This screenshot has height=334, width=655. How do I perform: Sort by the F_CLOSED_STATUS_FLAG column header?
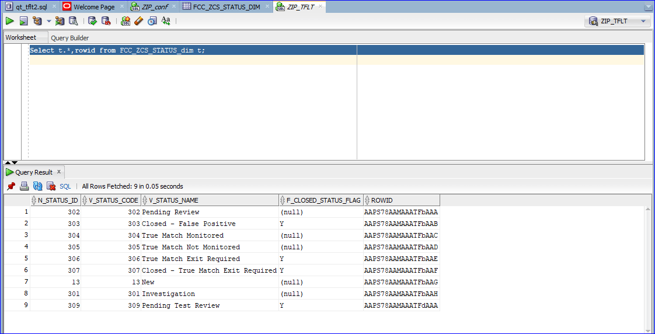point(321,200)
